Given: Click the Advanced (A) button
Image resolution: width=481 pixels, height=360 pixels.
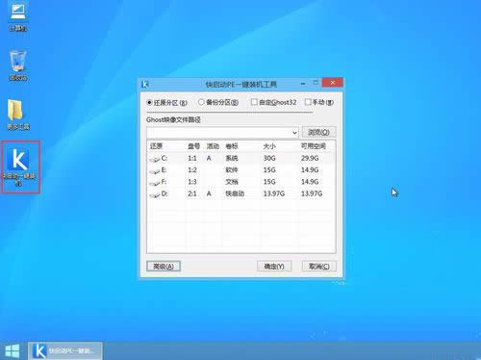Looking at the screenshot, I should (x=164, y=267).
